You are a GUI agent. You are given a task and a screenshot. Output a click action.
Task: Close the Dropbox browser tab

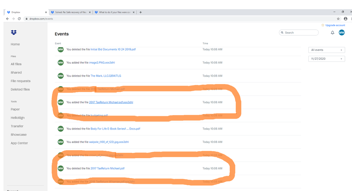coord(46,12)
